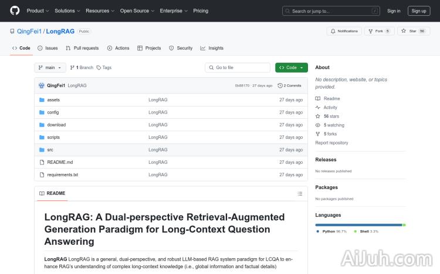Open the Report repository link
This screenshot has height=274, width=440.
[331, 143]
